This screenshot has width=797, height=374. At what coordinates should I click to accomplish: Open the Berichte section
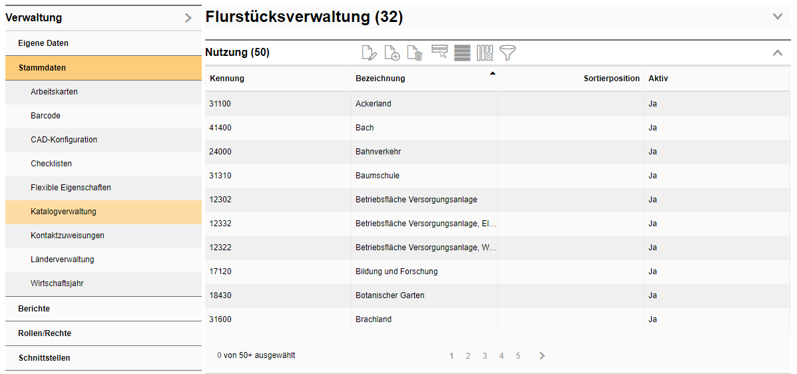34,309
